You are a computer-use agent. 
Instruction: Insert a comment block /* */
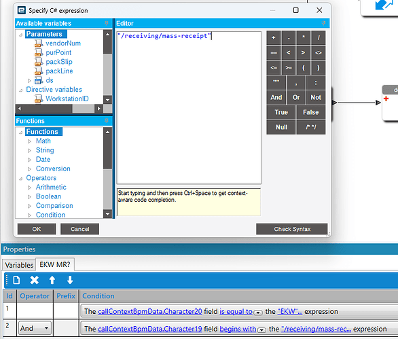point(311,127)
